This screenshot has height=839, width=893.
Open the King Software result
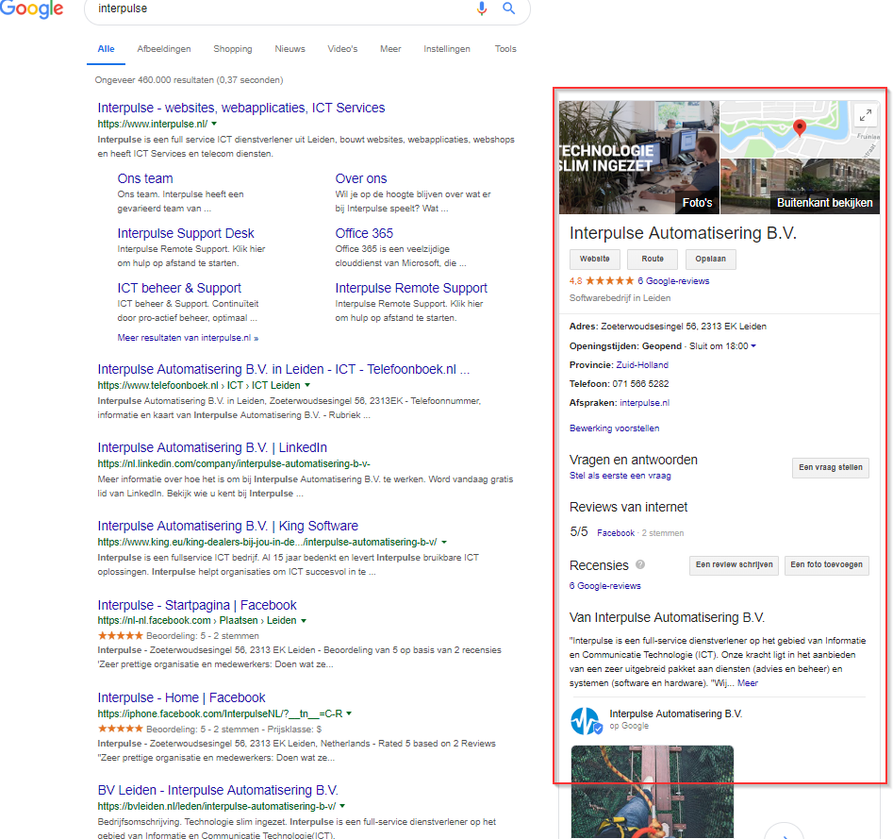(228, 526)
